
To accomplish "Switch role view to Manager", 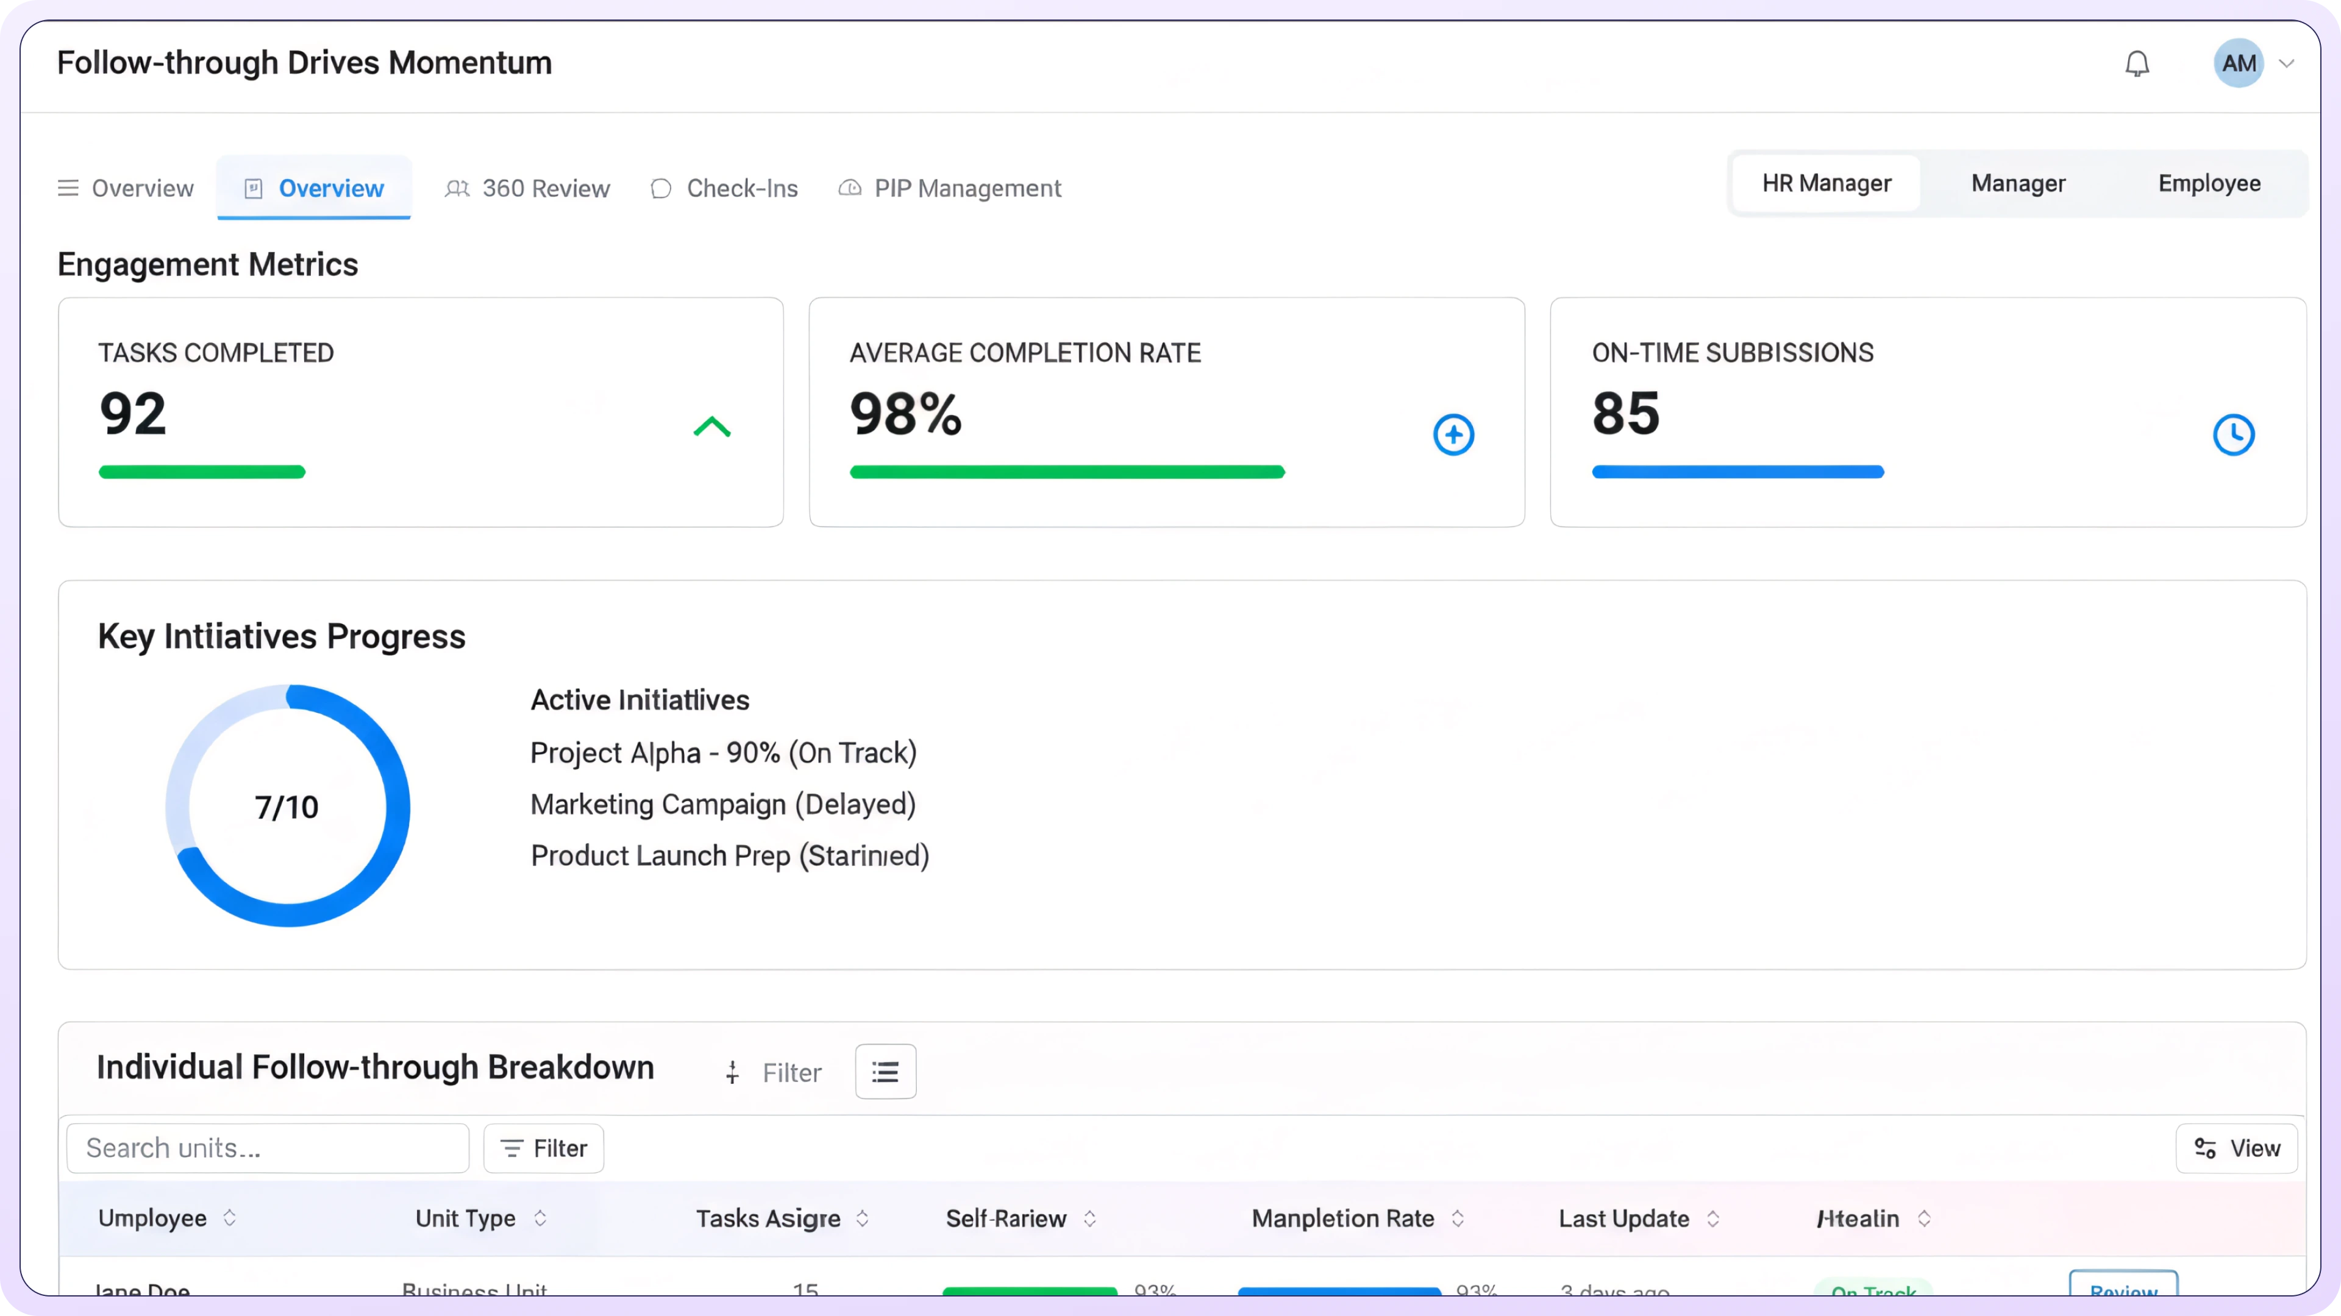I will click(x=2017, y=183).
